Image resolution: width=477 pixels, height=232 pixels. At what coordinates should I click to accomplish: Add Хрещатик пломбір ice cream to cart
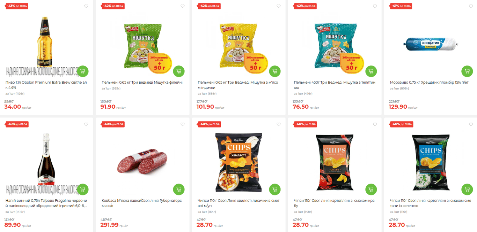(467, 71)
